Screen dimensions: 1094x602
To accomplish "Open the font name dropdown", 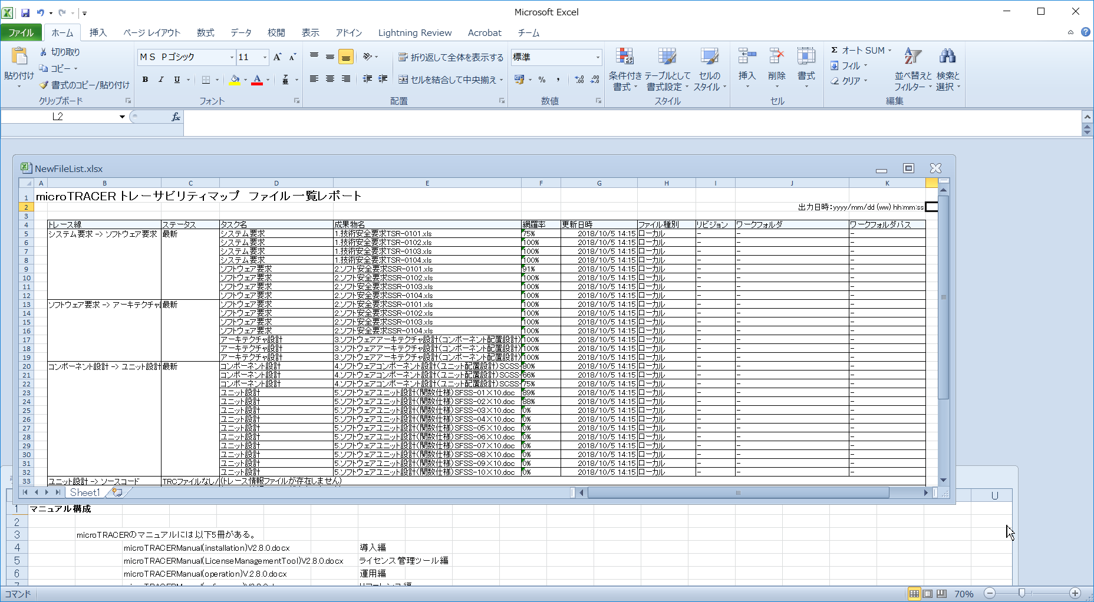I will [232, 57].
